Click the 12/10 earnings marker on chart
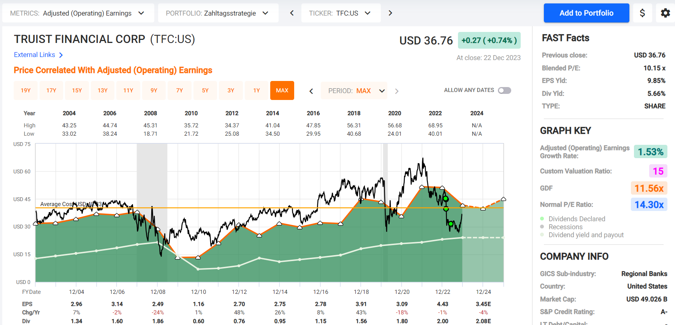This screenshot has height=325, width=675. (x=198, y=257)
